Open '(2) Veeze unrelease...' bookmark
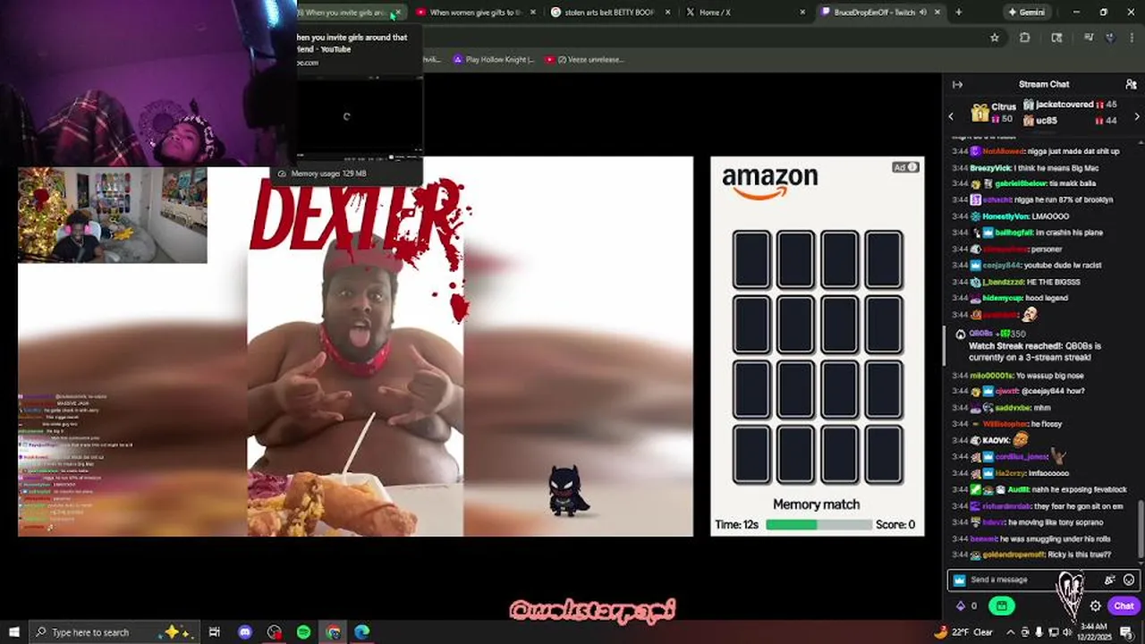1145x644 pixels. pyautogui.click(x=584, y=59)
